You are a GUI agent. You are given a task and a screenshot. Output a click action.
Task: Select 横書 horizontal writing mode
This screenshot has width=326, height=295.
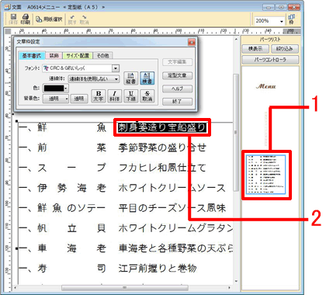147,78
